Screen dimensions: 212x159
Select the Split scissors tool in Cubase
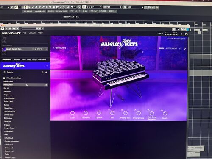click(40, 7)
